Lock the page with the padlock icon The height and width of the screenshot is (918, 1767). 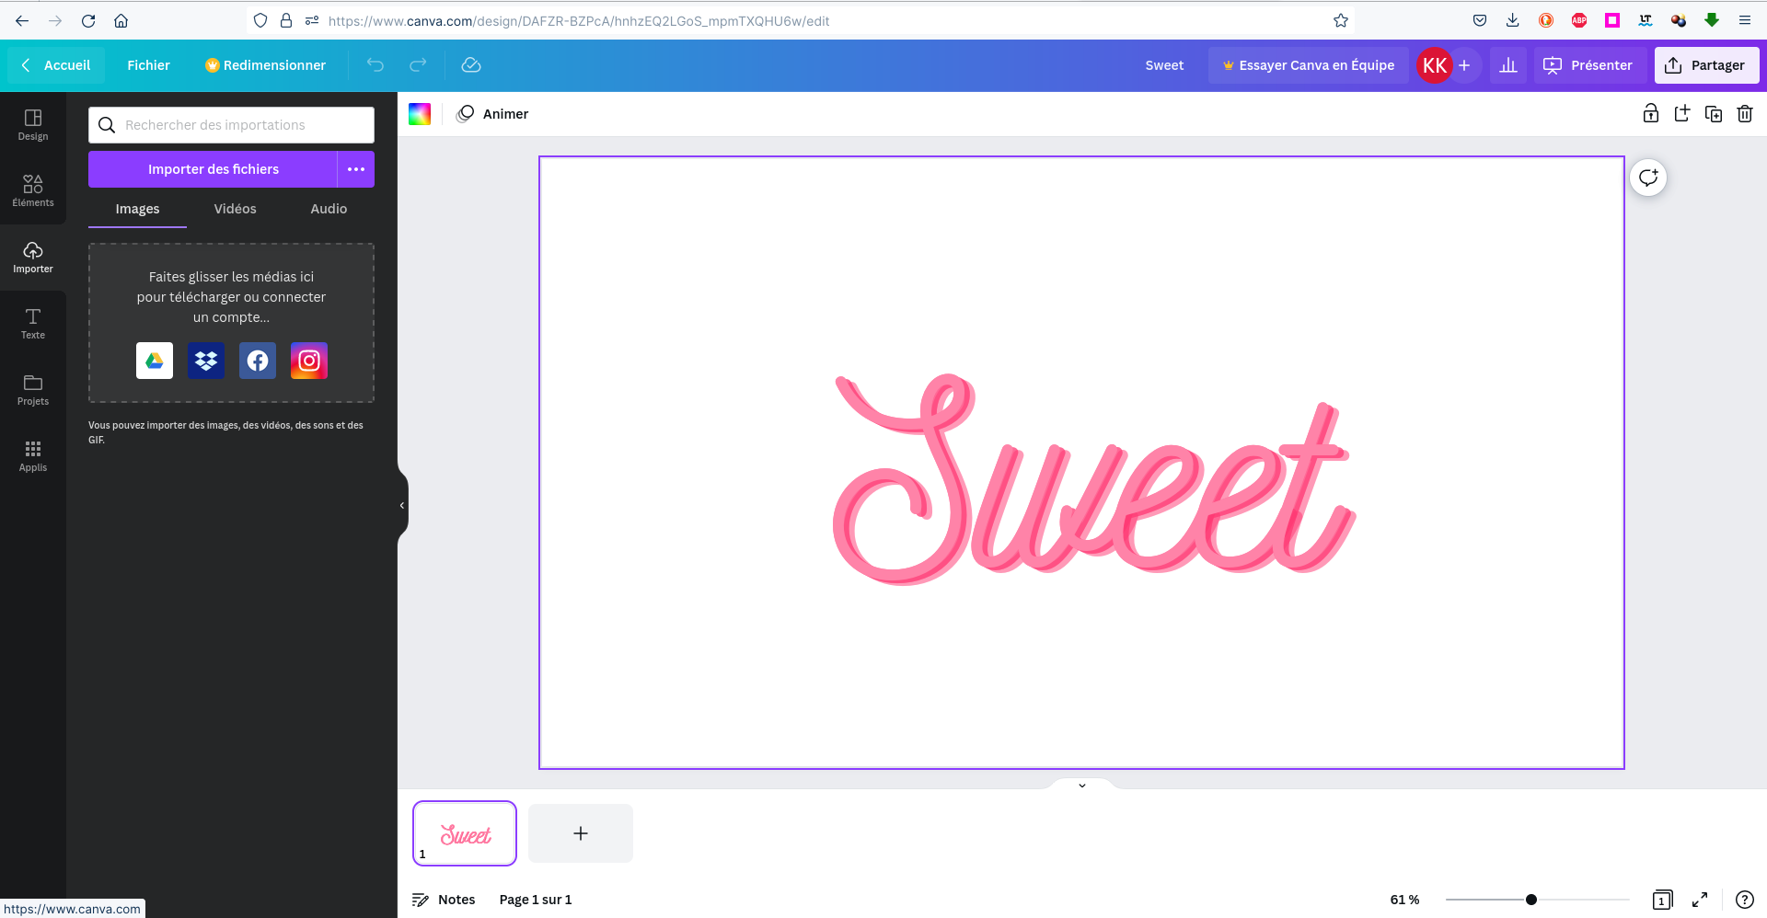(x=1650, y=114)
